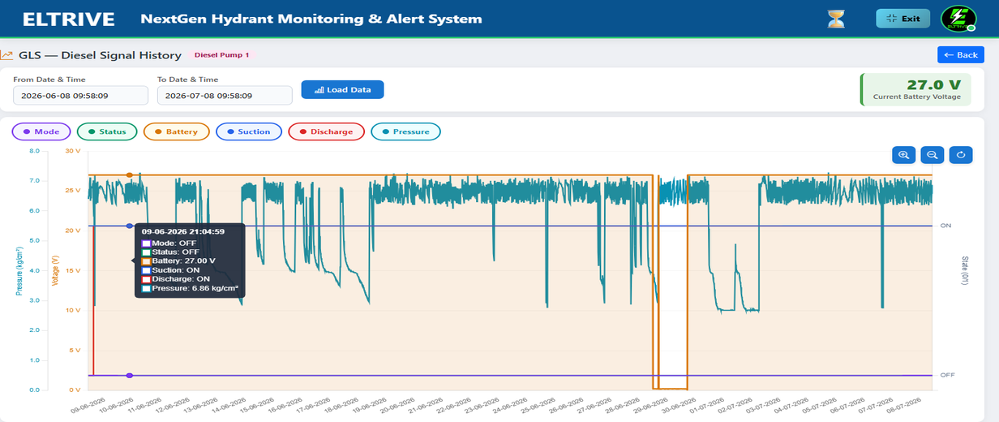Toggle the Pressure series legend chip

click(405, 131)
